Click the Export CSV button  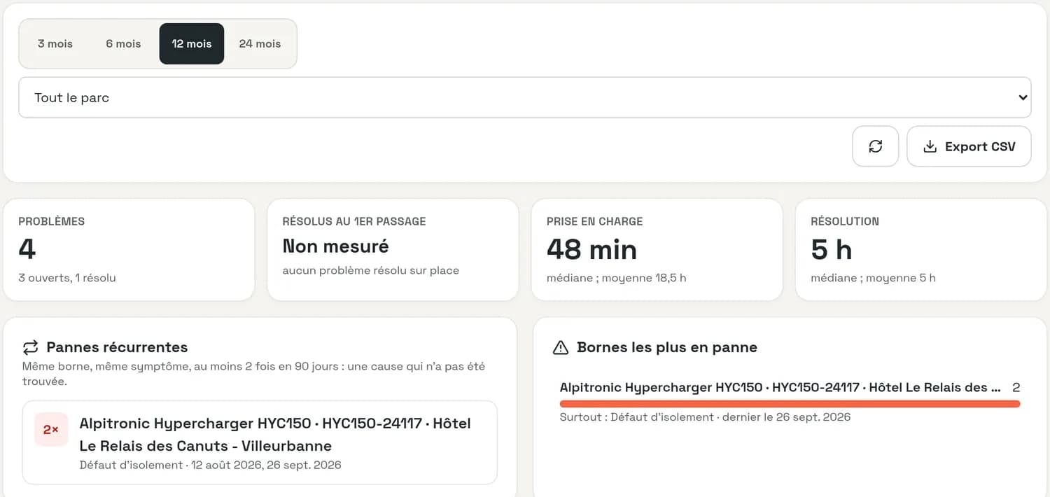[x=969, y=146]
